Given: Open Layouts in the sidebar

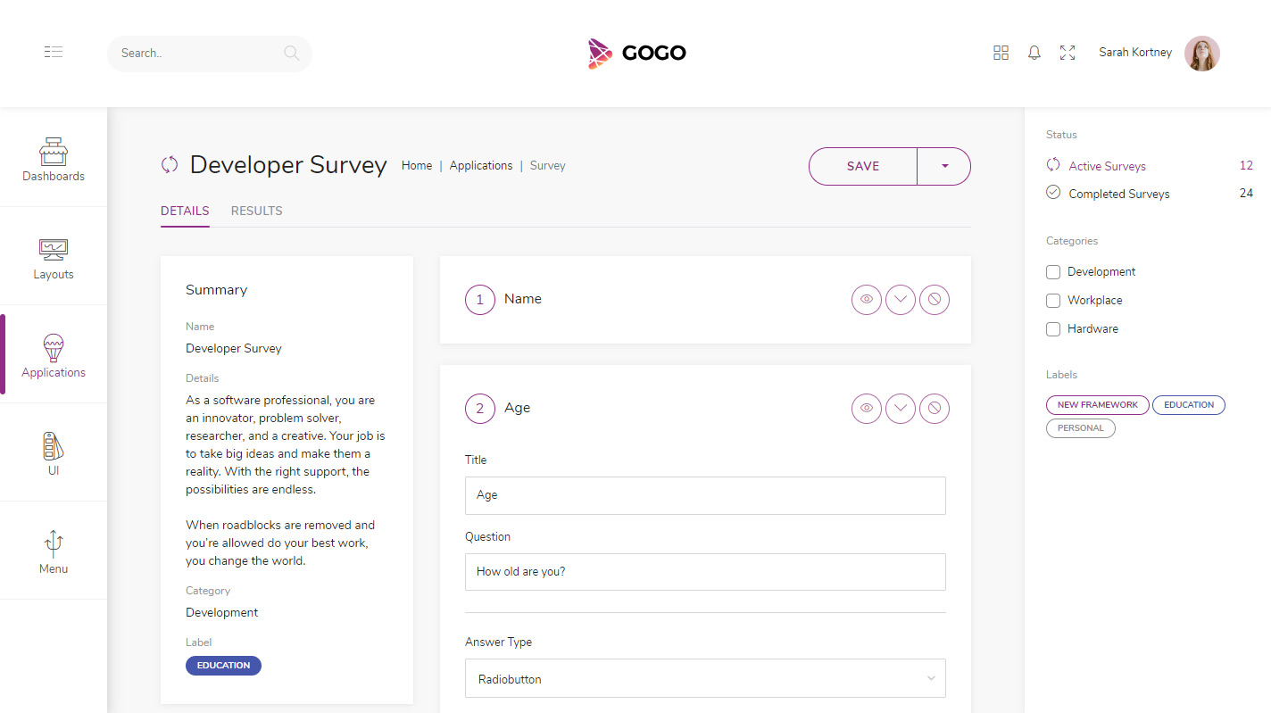Looking at the screenshot, I should click(54, 257).
